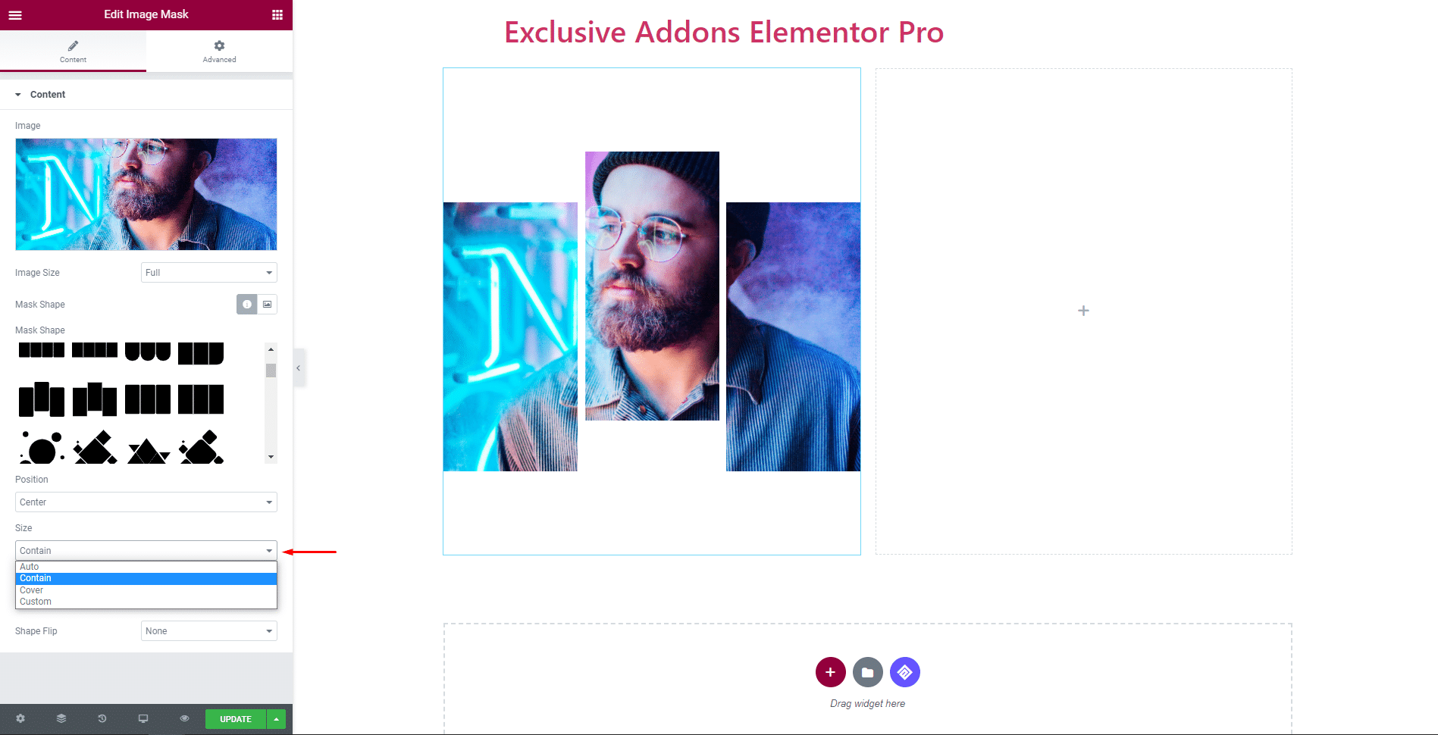Open page settings gear in footer
Image resolution: width=1438 pixels, height=735 pixels.
click(x=20, y=718)
